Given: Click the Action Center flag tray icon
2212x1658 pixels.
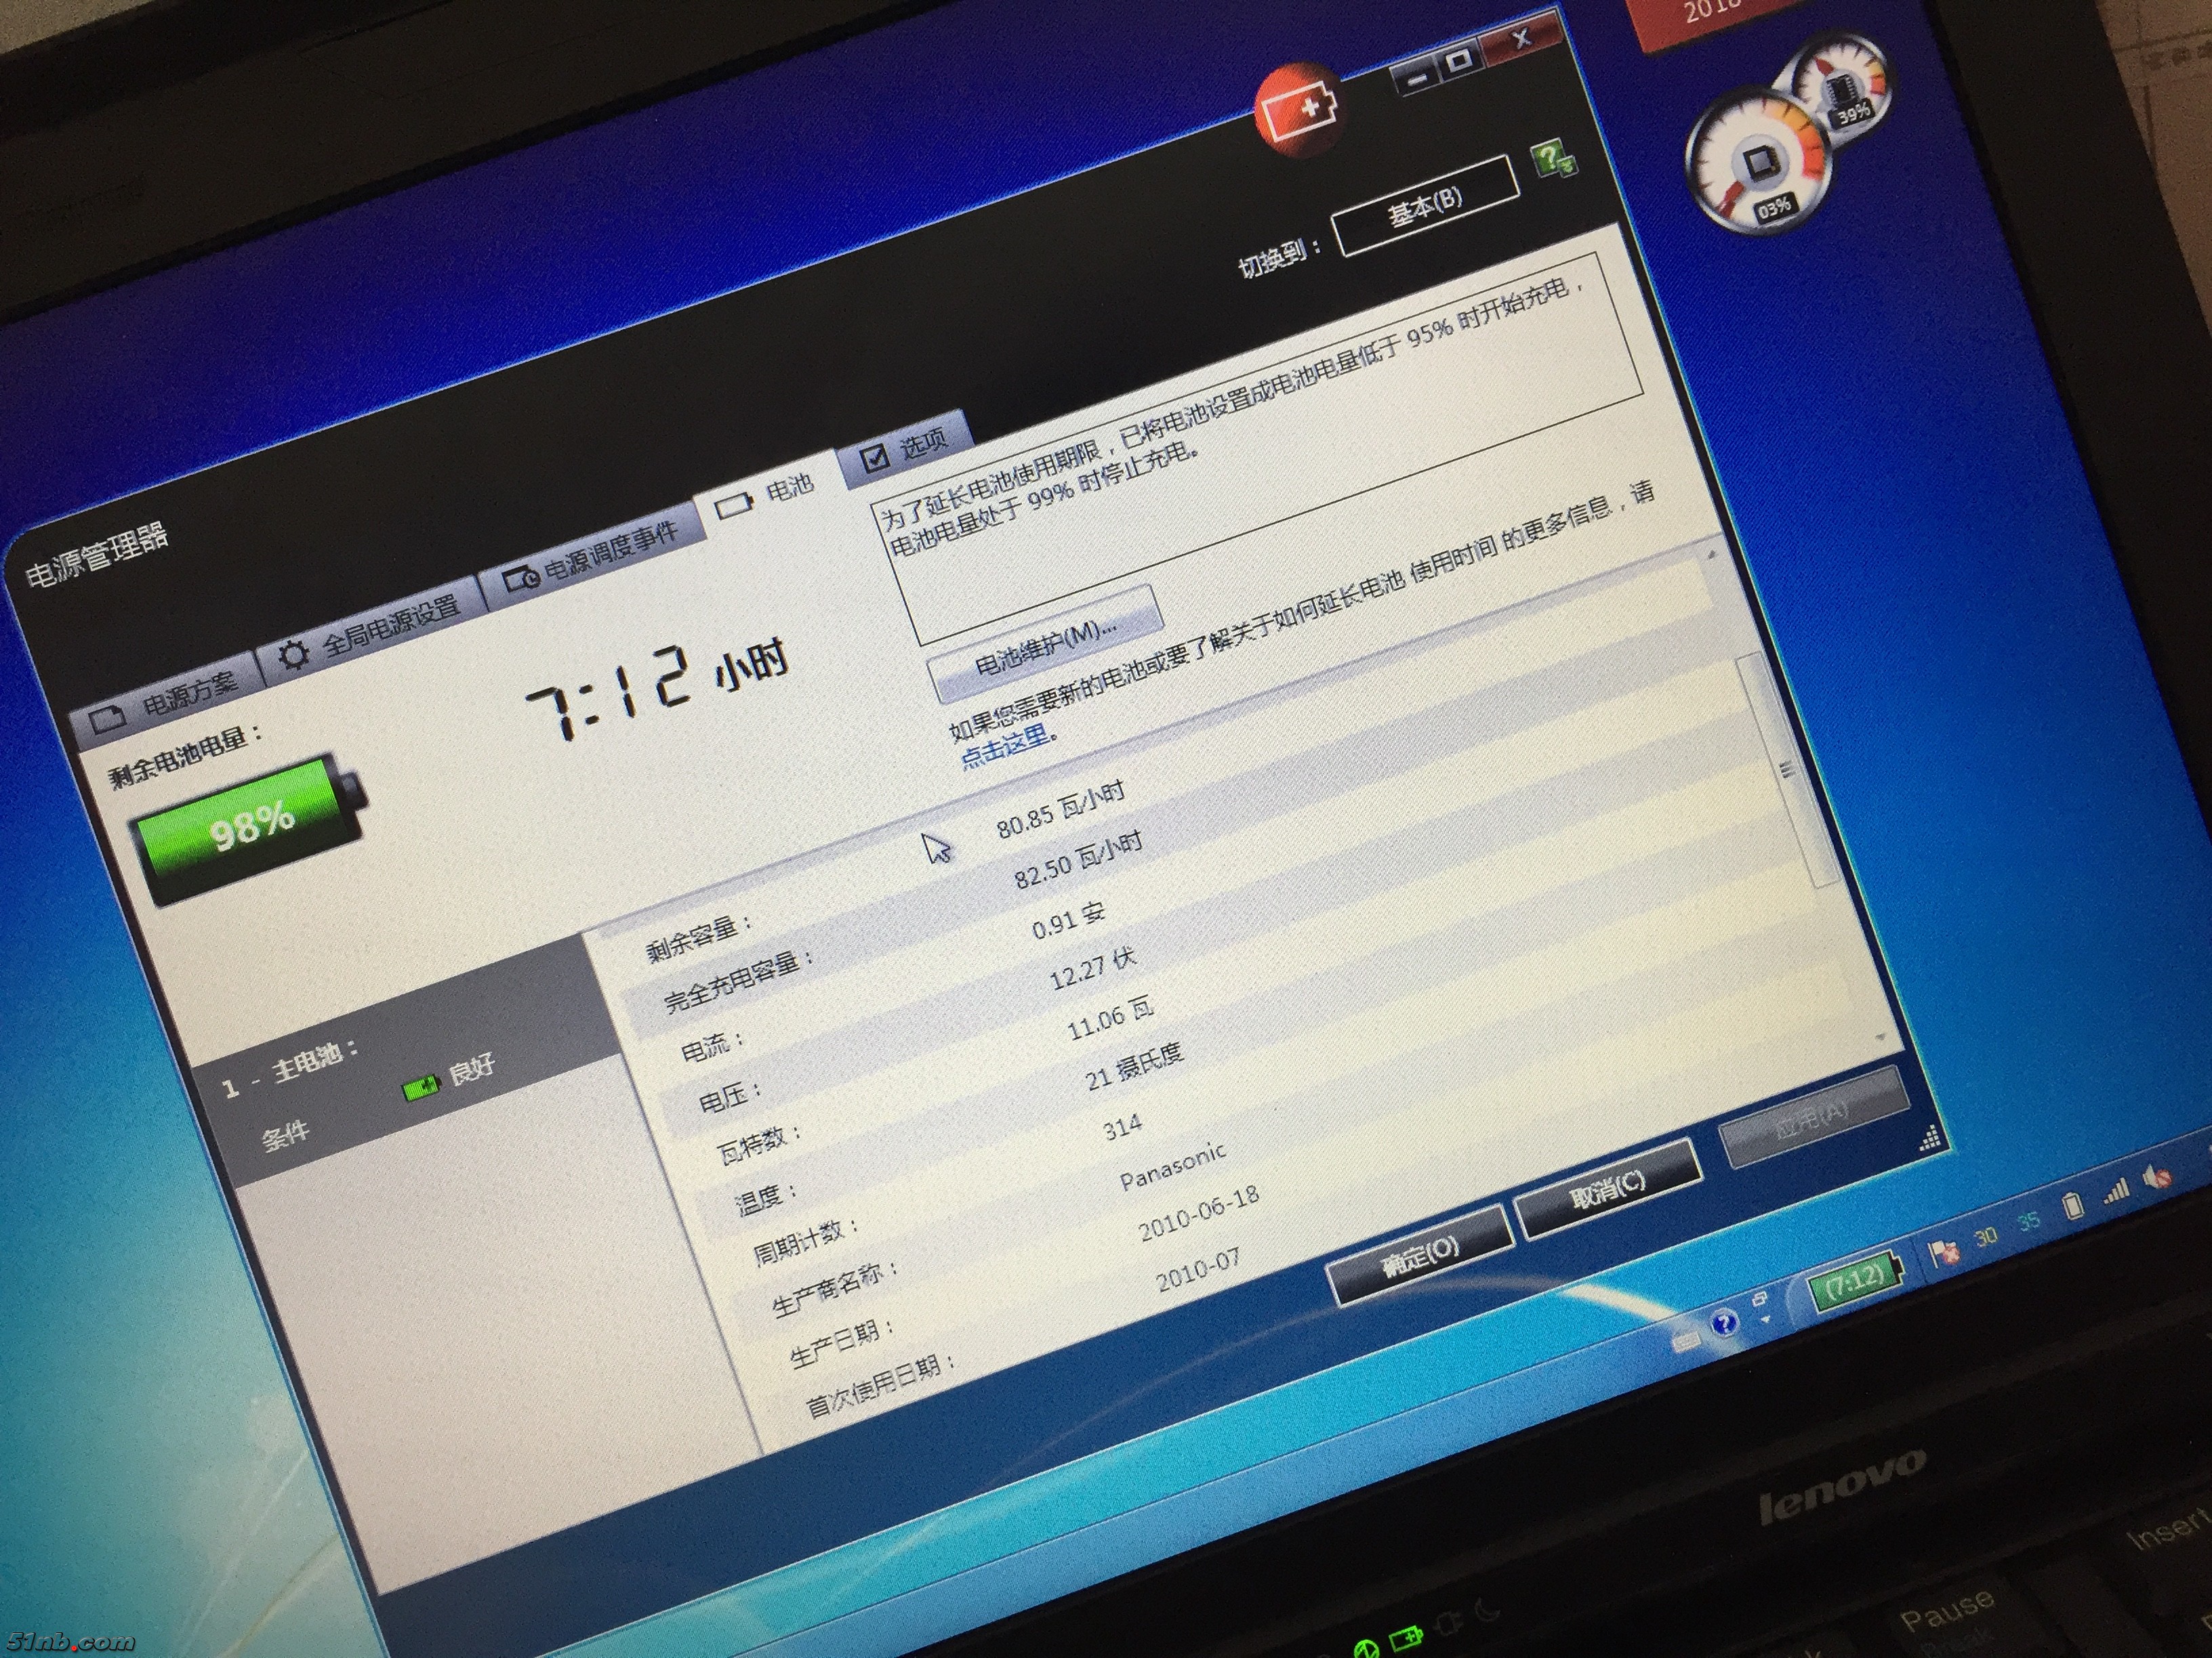Looking at the screenshot, I should coord(1942,1252).
